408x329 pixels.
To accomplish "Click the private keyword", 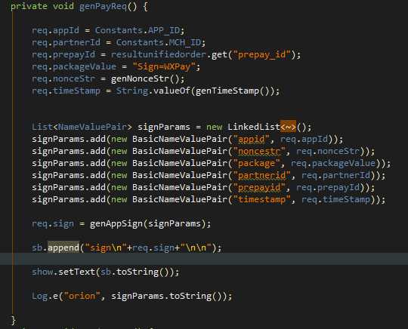I will (29, 6).
